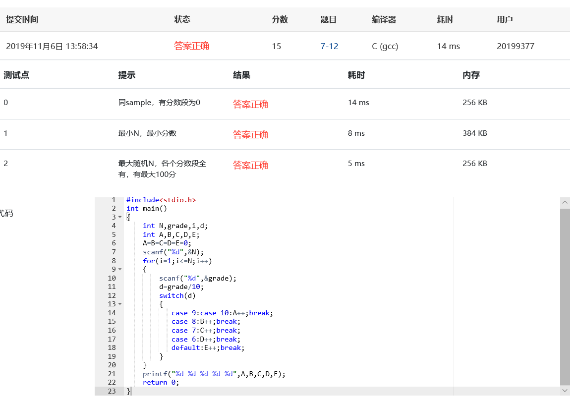The height and width of the screenshot is (403, 577).
Task: Click the 提示 column header
Action: [x=126, y=75]
